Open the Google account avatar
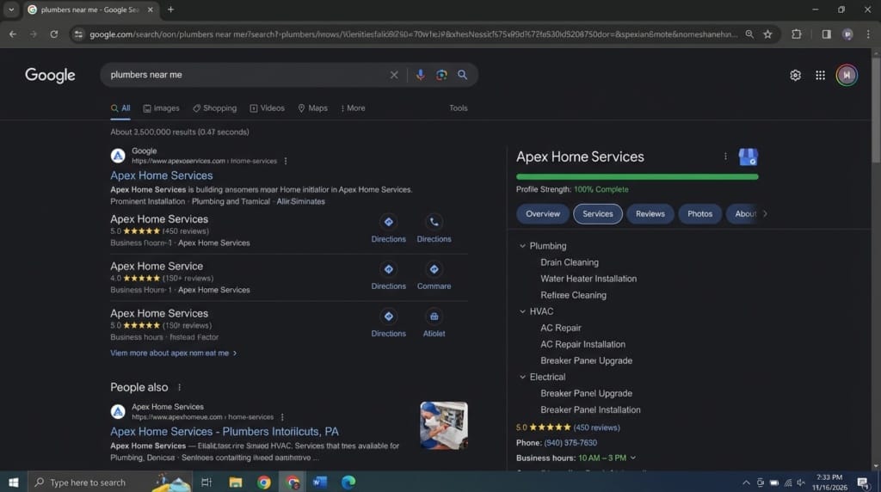Screen dimensions: 881x492 pos(847,75)
